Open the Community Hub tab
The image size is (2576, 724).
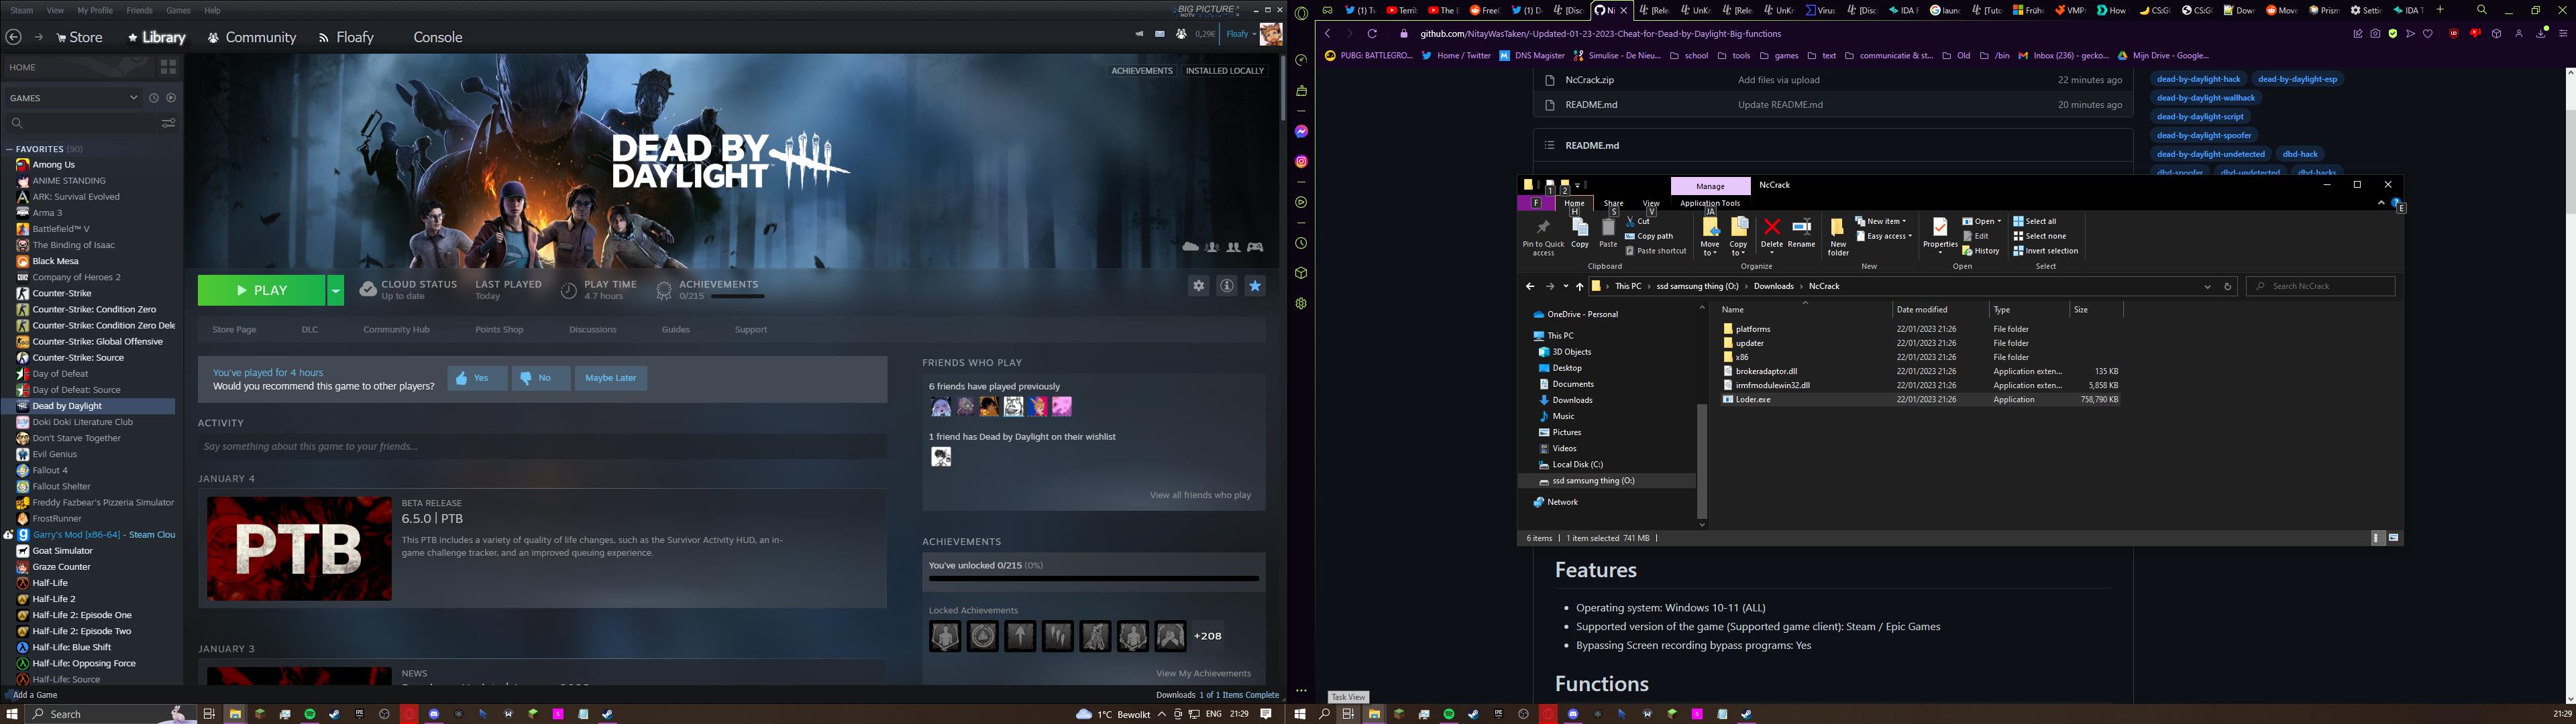tap(396, 329)
